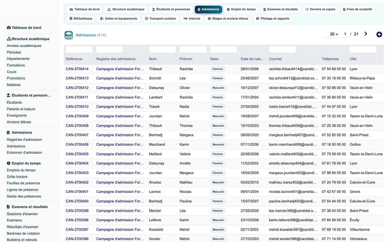The image size is (391, 242).
Task: Switch to the Devoirs et copies tab
Action: [320, 9]
